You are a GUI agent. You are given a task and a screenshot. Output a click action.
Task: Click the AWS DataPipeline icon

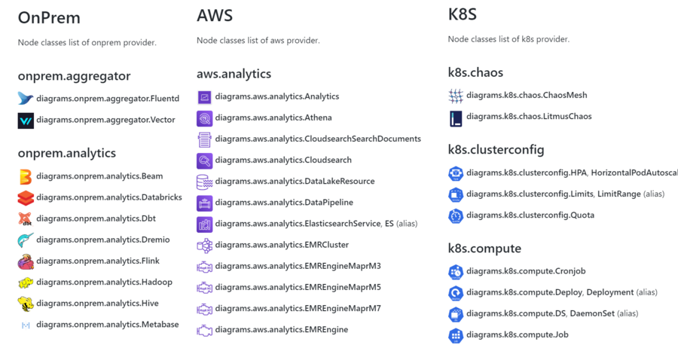tap(204, 203)
